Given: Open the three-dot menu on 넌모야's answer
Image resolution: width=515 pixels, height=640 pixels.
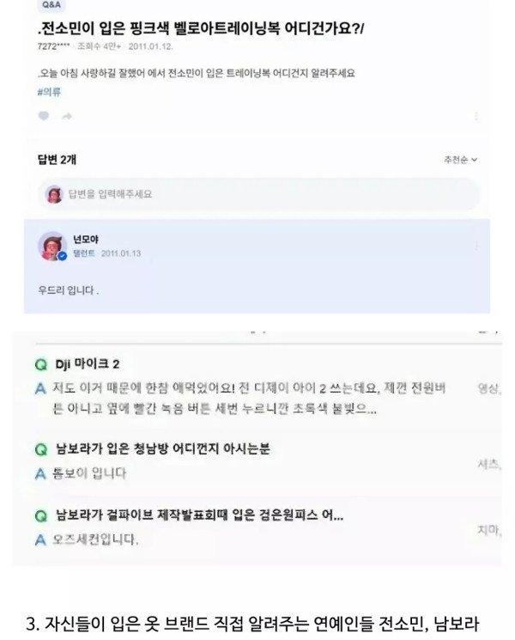Looking at the screenshot, I should pyautogui.click(x=476, y=247).
